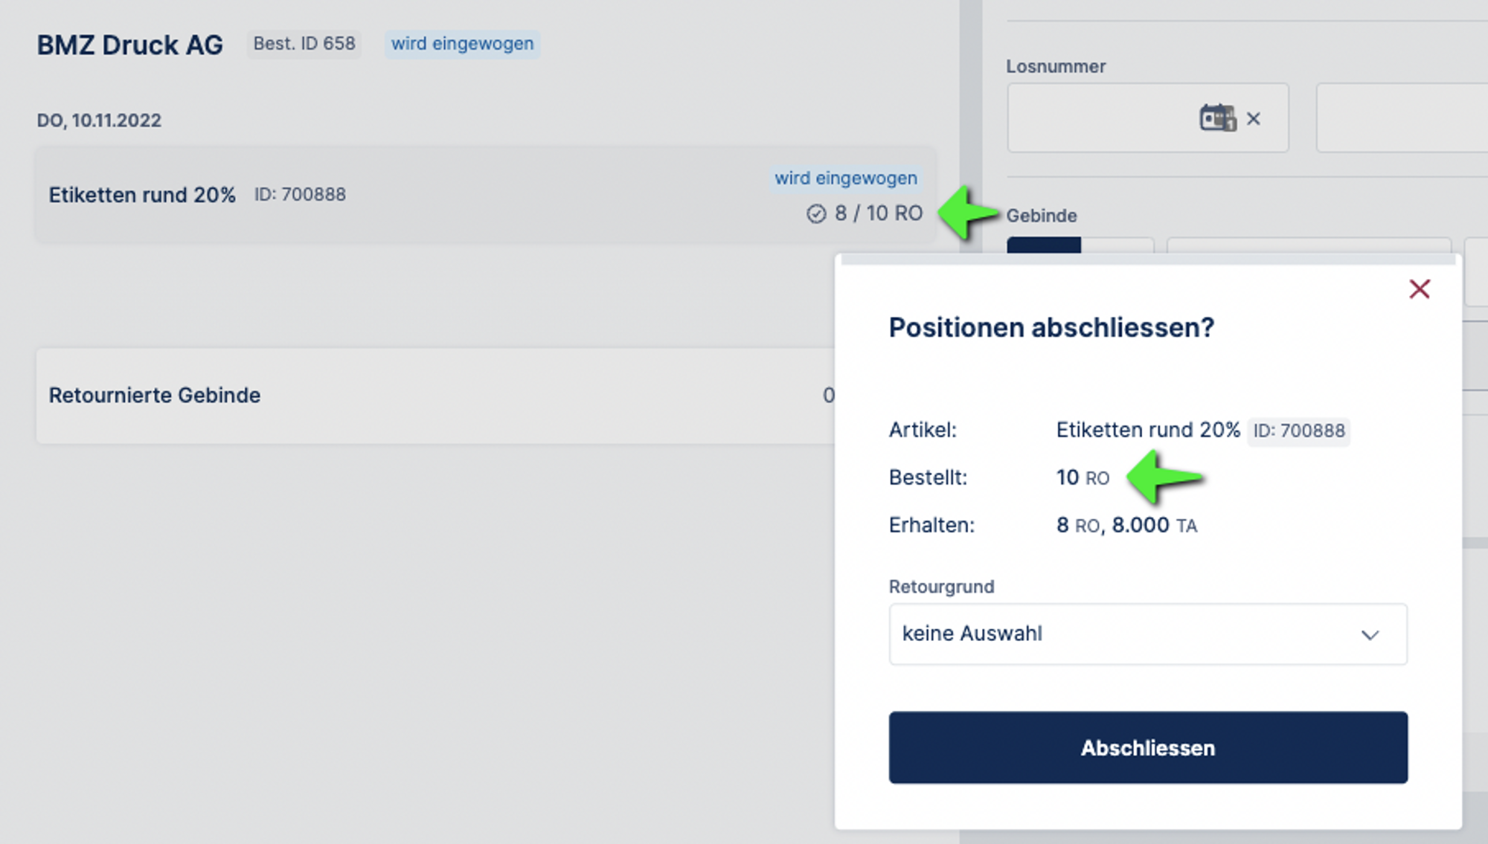Click the check-circle icon beside 8 / 10 RO
This screenshot has height=844, width=1488.
(x=816, y=214)
